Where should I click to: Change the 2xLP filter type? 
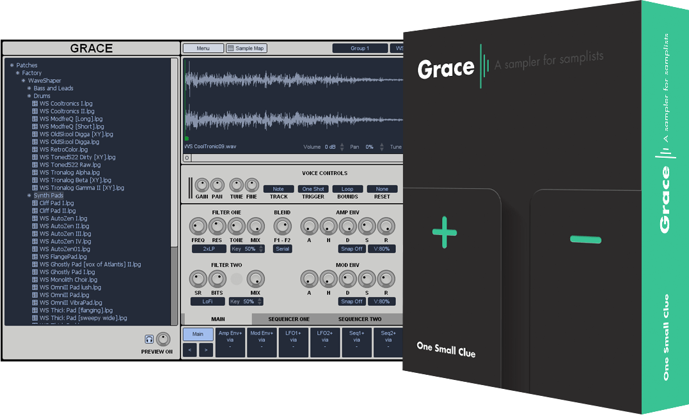pos(209,249)
